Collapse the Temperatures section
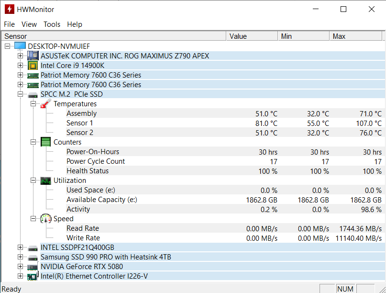Image resolution: width=386 pixels, height=293 pixels. (x=33, y=104)
